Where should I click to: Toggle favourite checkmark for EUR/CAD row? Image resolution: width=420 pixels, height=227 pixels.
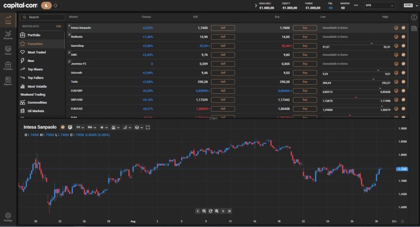pos(404,109)
